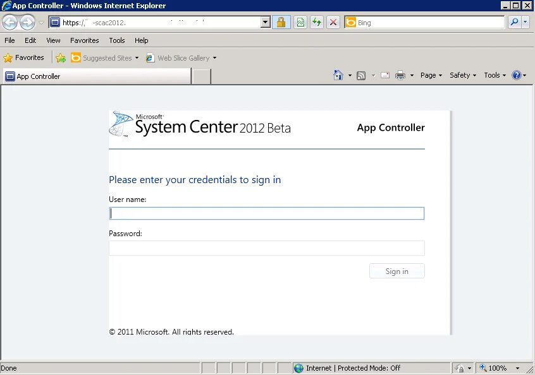Click Internet Protected Mode Off status text
The width and height of the screenshot is (535, 375).
[x=353, y=368]
